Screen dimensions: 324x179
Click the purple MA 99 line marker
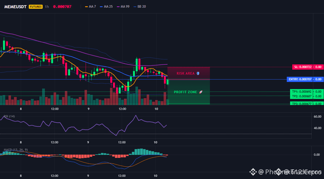point(118,7)
